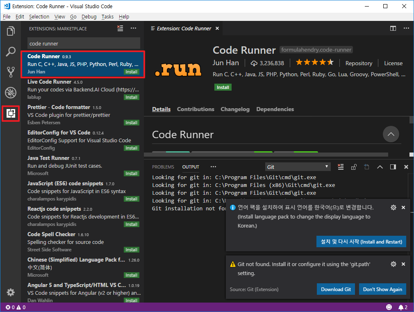Install Java Test Runner extension
Viewport: 414px width, 312px height.
point(132,173)
